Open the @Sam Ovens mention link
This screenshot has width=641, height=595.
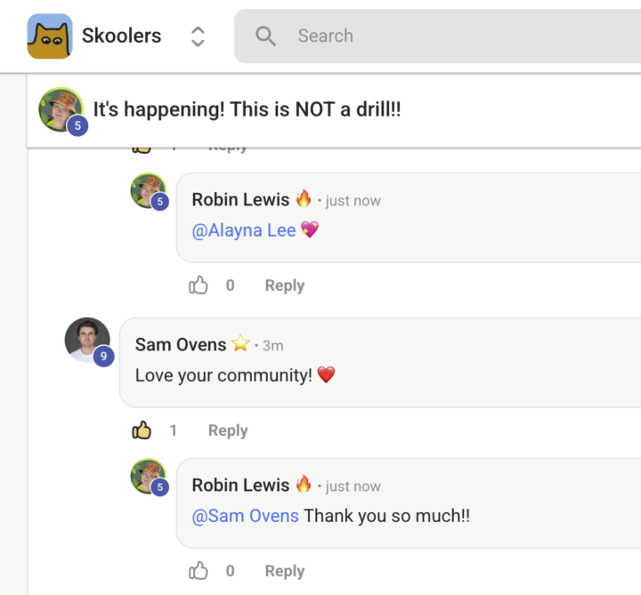tap(246, 516)
